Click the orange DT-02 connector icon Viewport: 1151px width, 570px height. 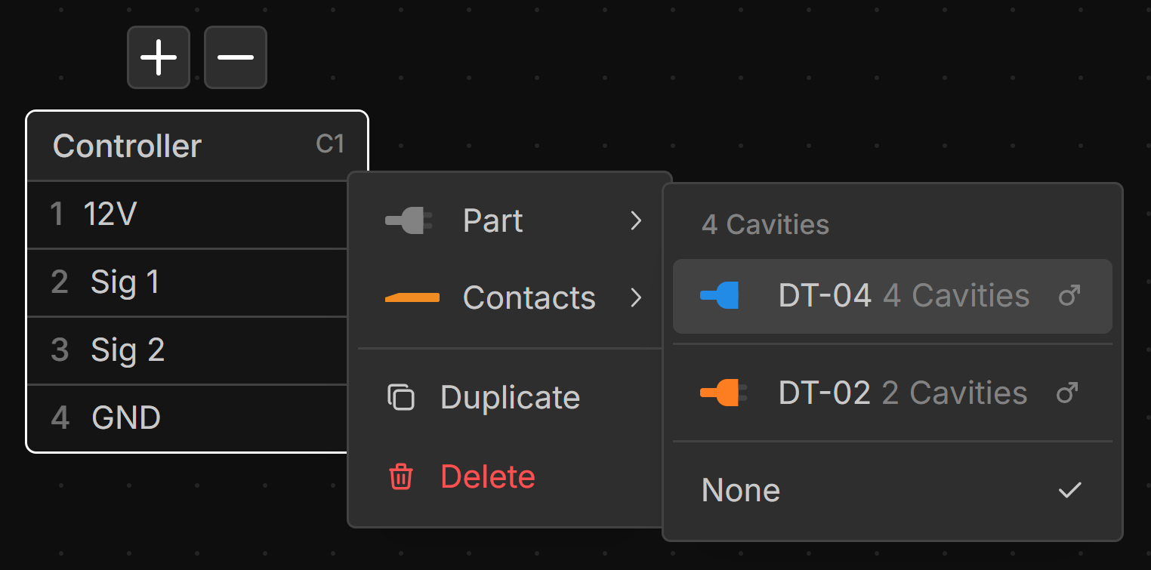[x=720, y=393]
